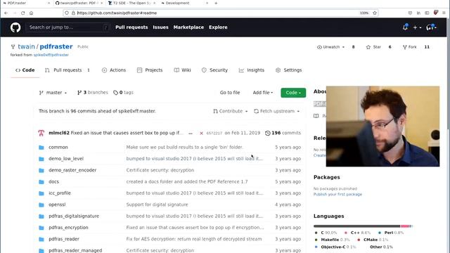Open the common folder

[x=58, y=147]
